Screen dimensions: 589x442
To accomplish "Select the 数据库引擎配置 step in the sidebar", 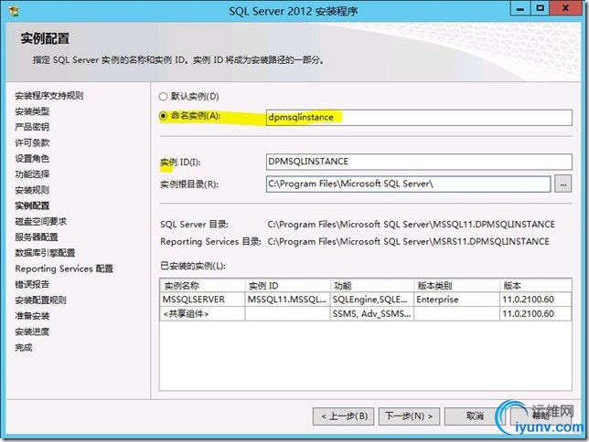I will (x=45, y=253).
